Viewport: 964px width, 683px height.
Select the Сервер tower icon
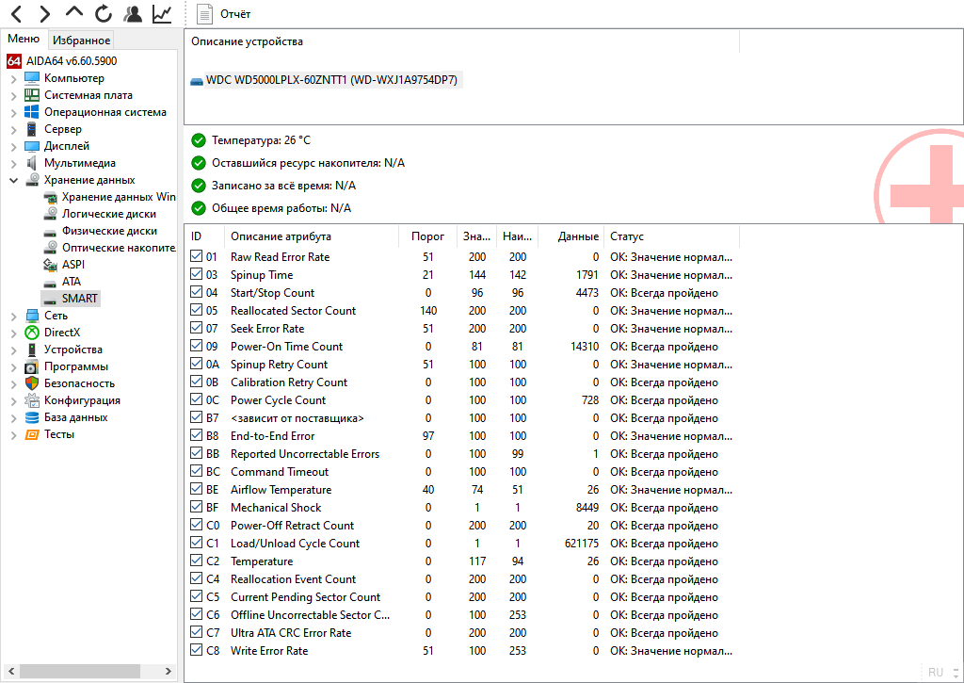click(31, 129)
